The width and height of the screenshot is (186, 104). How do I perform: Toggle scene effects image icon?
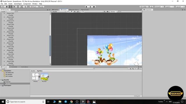click(x=78, y=12)
